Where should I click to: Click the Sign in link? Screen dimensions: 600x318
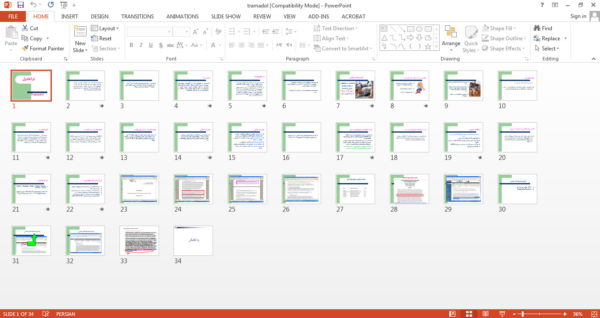(x=578, y=16)
